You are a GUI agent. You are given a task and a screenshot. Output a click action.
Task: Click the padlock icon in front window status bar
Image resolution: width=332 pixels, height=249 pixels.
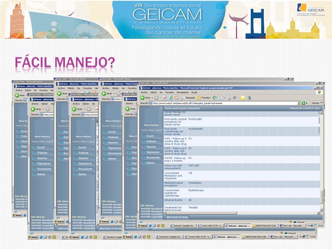[x=291, y=222]
